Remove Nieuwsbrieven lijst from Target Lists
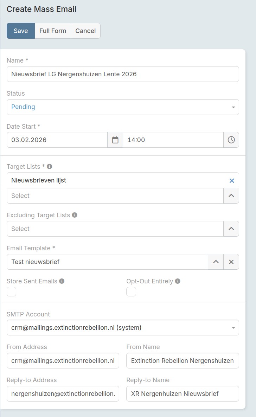The image size is (256, 417). pyautogui.click(x=232, y=181)
